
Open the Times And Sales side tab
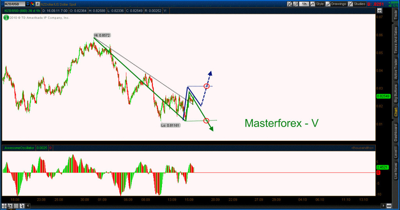[x=396, y=40]
